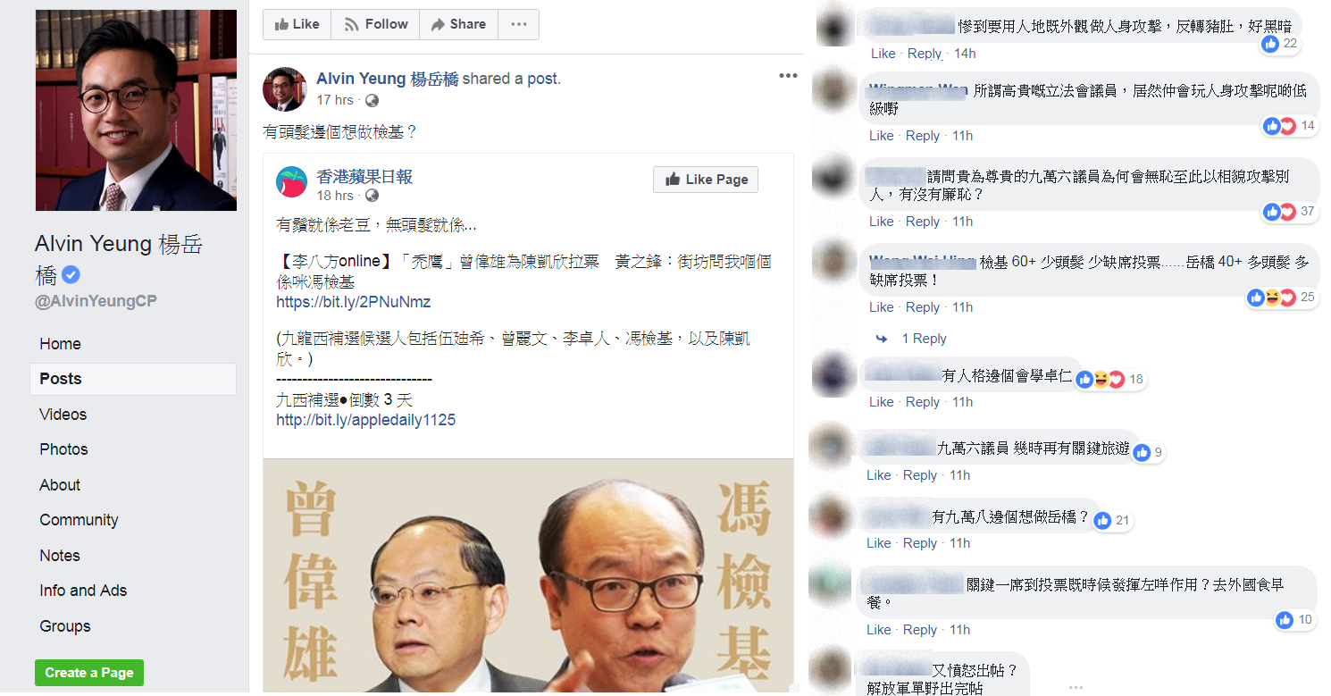Click reaction icons showing 37 on comment
This screenshot has height=696, width=1331.
pyautogui.click(x=1279, y=212)
